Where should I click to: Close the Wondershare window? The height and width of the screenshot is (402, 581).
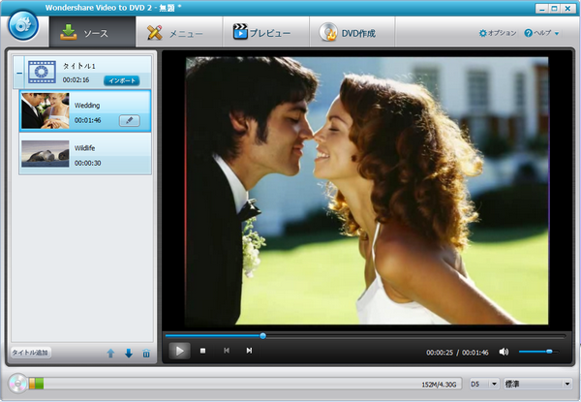[567, 8]
